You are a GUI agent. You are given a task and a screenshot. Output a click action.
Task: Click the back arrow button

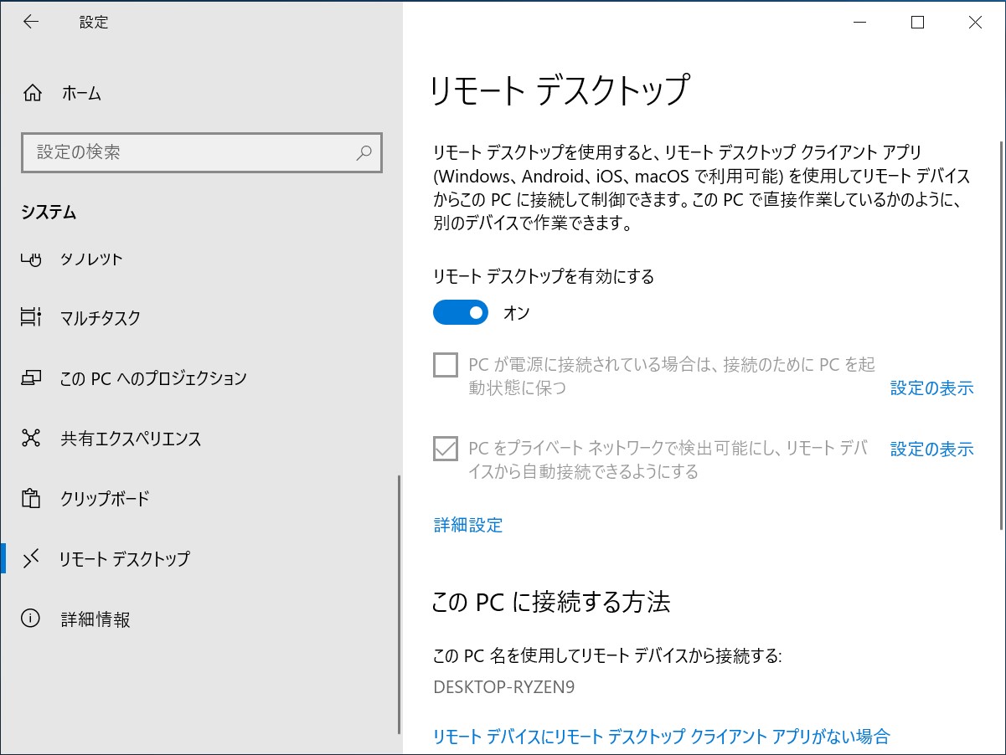(x=30, y=22)
